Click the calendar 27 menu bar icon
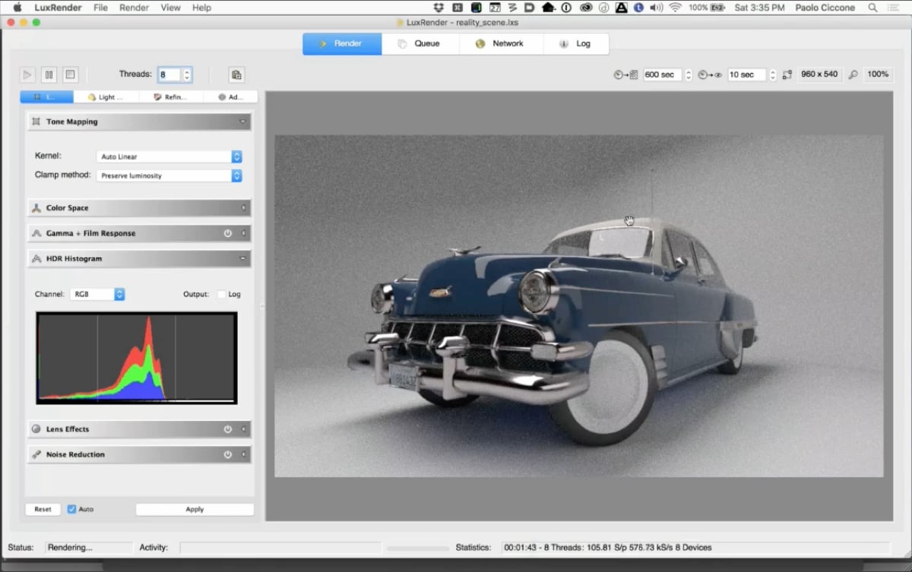This screenshot has height=572, width=912. (495, 8)
